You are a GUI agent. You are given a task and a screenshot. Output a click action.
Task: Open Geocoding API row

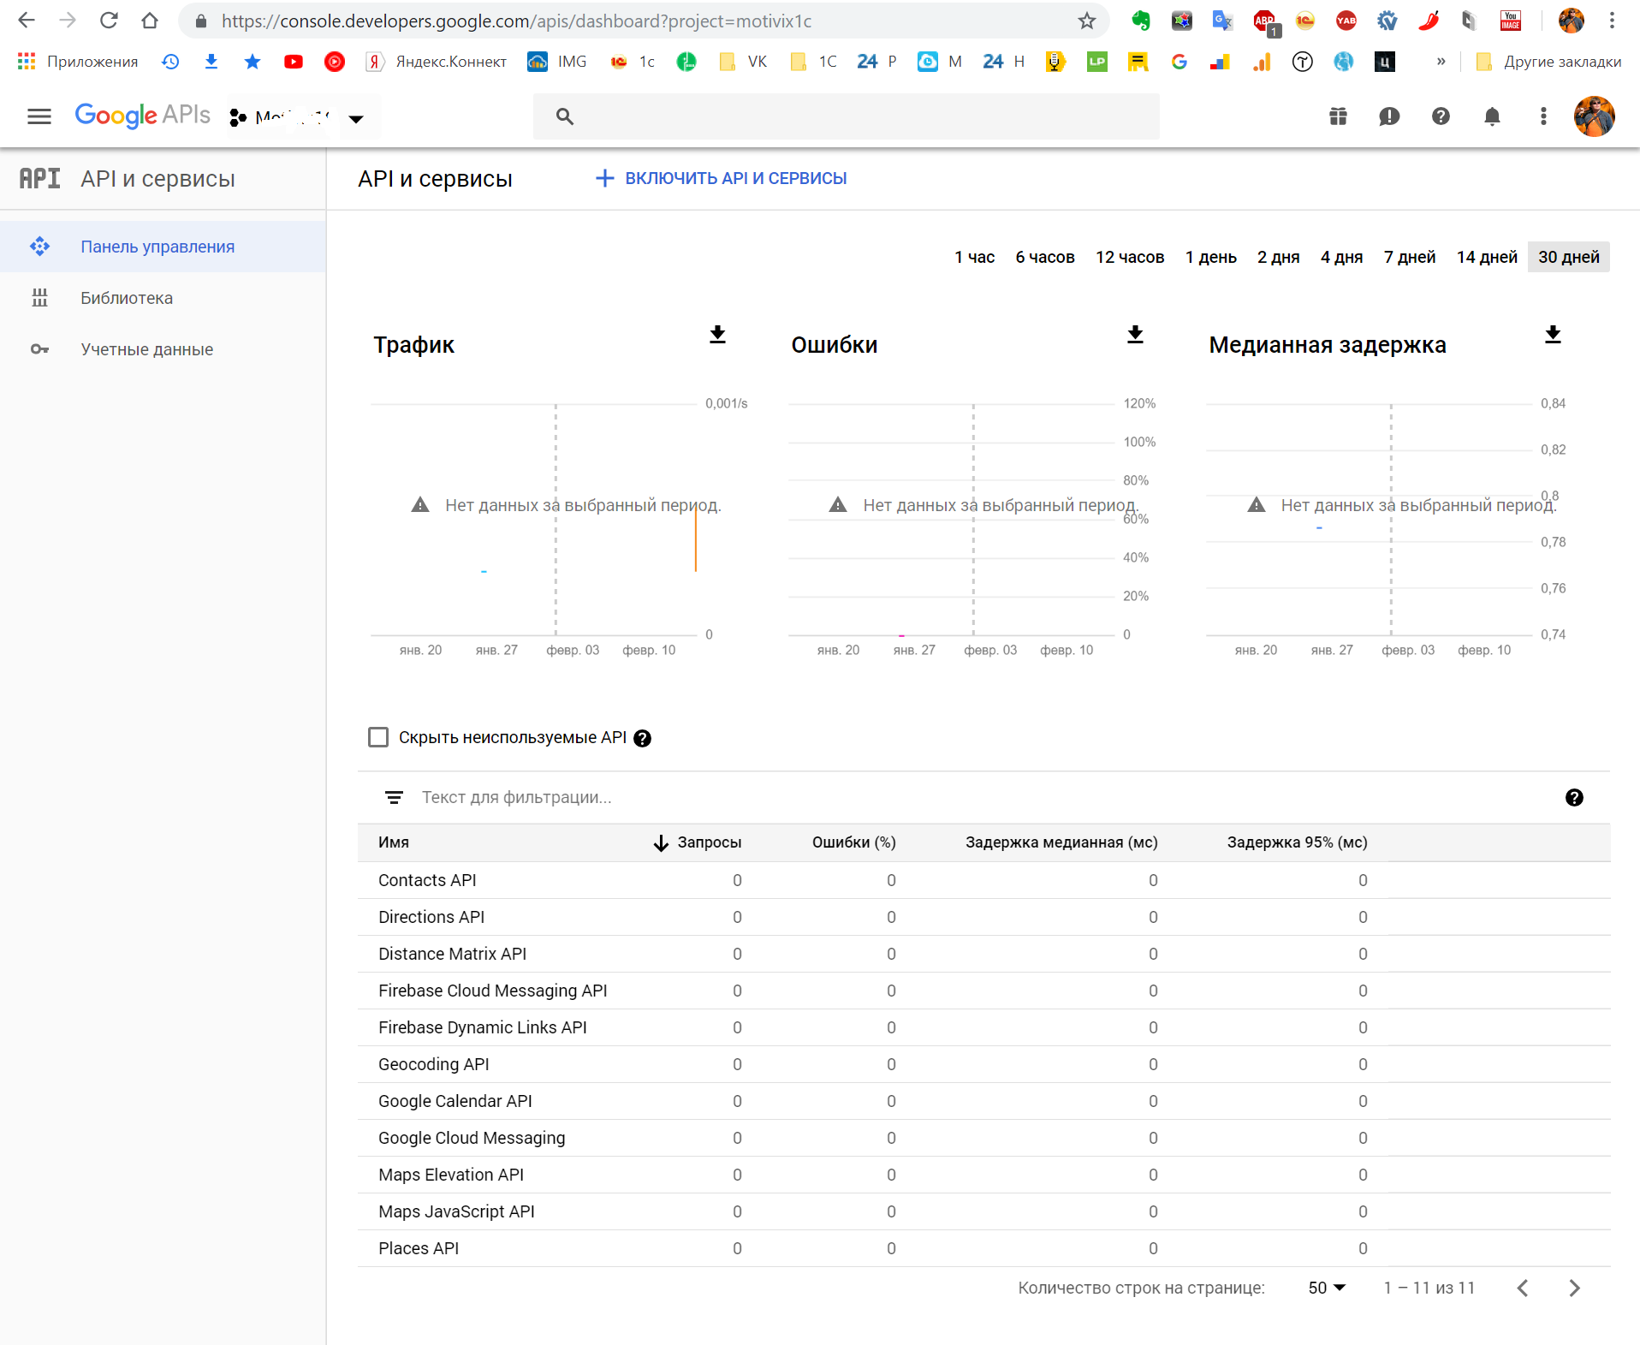click(983, 1064)
